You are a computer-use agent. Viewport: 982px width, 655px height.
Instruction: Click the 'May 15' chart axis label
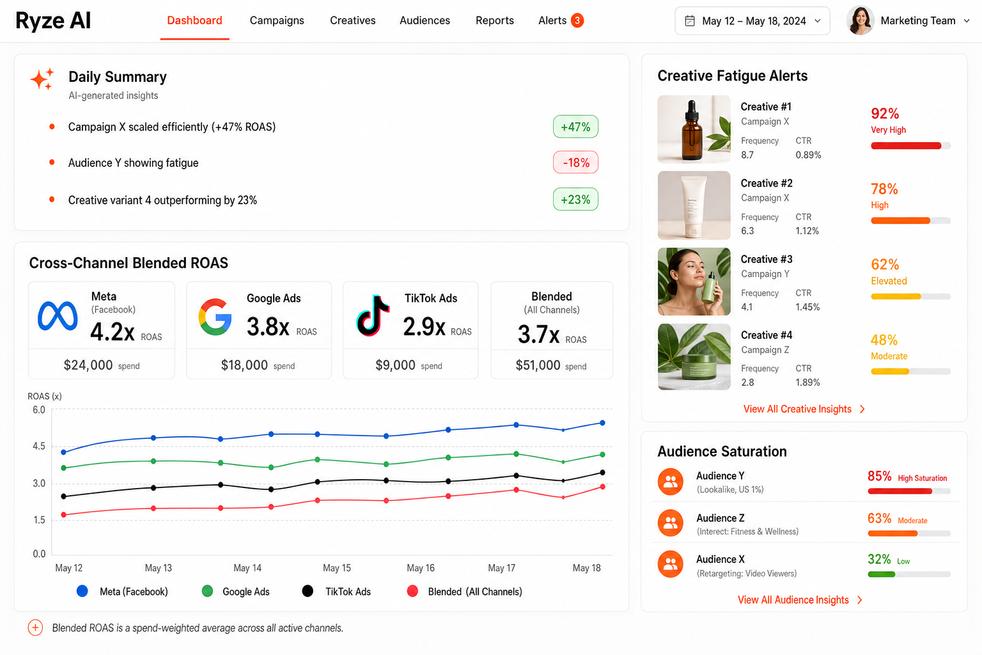pyautogui.click(x=337, y=568)
